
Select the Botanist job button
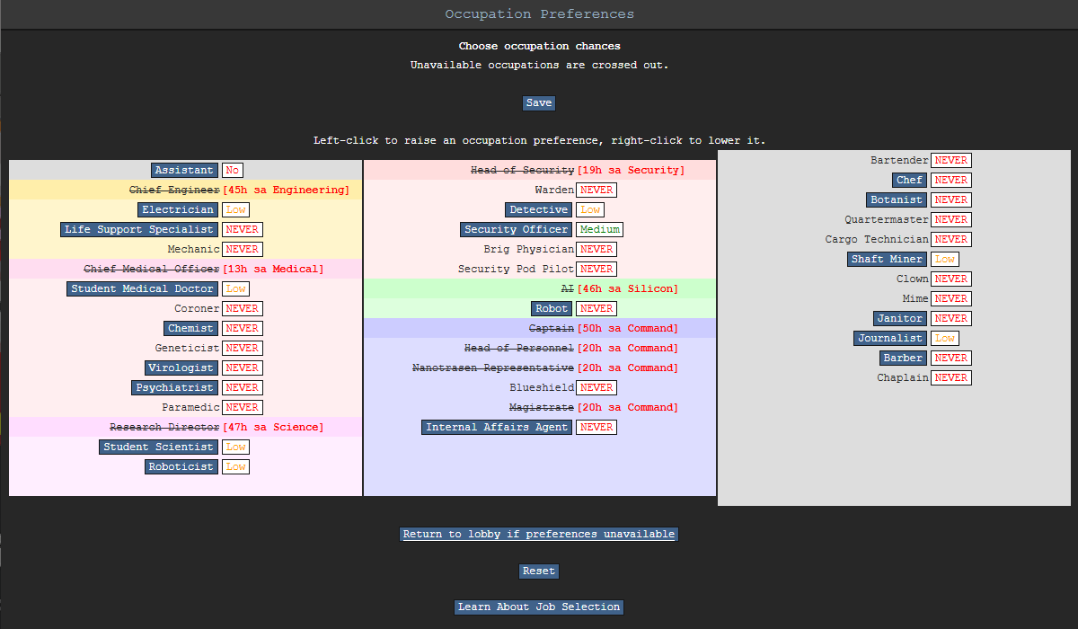[x=897, y=200]
